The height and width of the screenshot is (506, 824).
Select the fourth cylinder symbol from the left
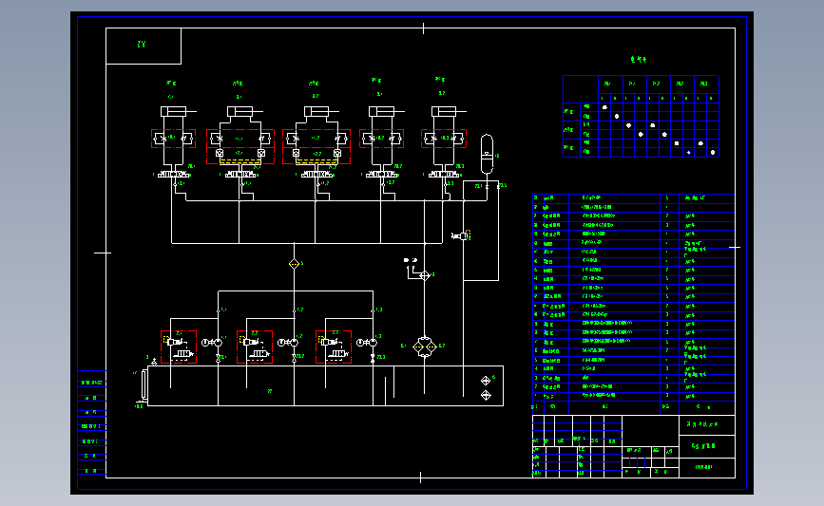(386, 111)
